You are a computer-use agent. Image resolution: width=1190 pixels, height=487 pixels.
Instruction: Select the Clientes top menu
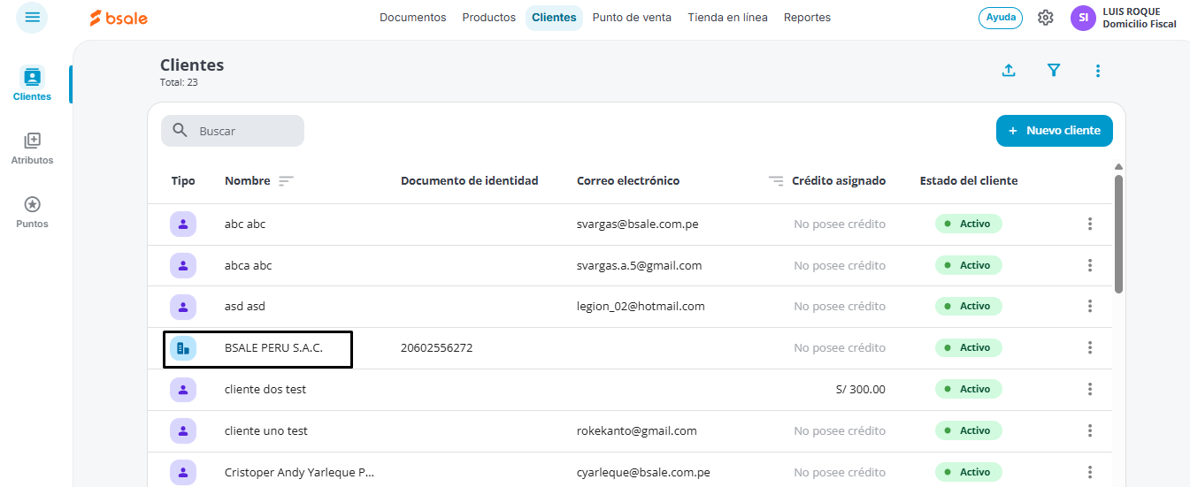[x=554, y=18]
